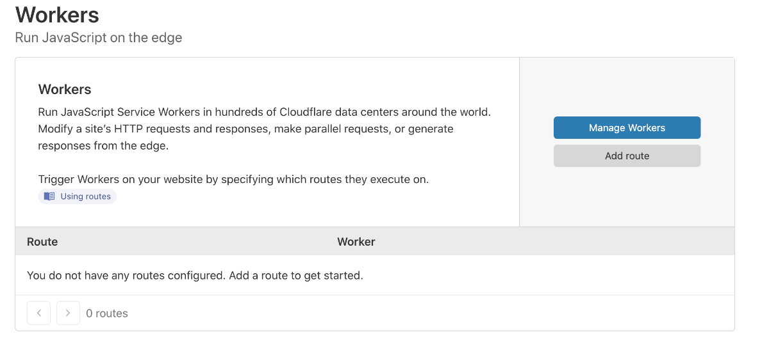The image size is (769, 341).
Task: Click the 0 routes count label
Action: 107,313
